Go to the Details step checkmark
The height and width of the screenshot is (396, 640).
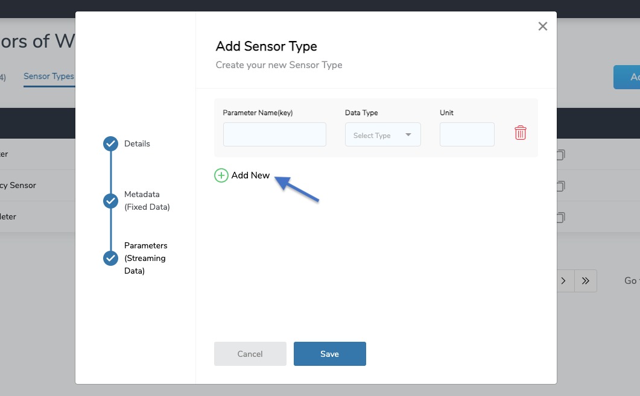pyautogui.click(x=110, y=143)
